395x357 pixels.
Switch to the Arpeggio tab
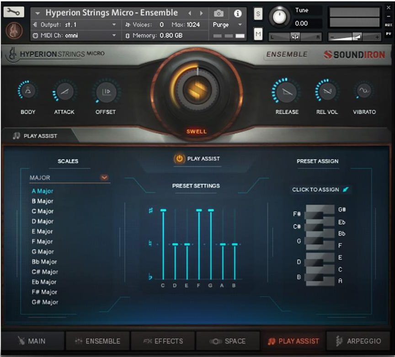(358, 341)
